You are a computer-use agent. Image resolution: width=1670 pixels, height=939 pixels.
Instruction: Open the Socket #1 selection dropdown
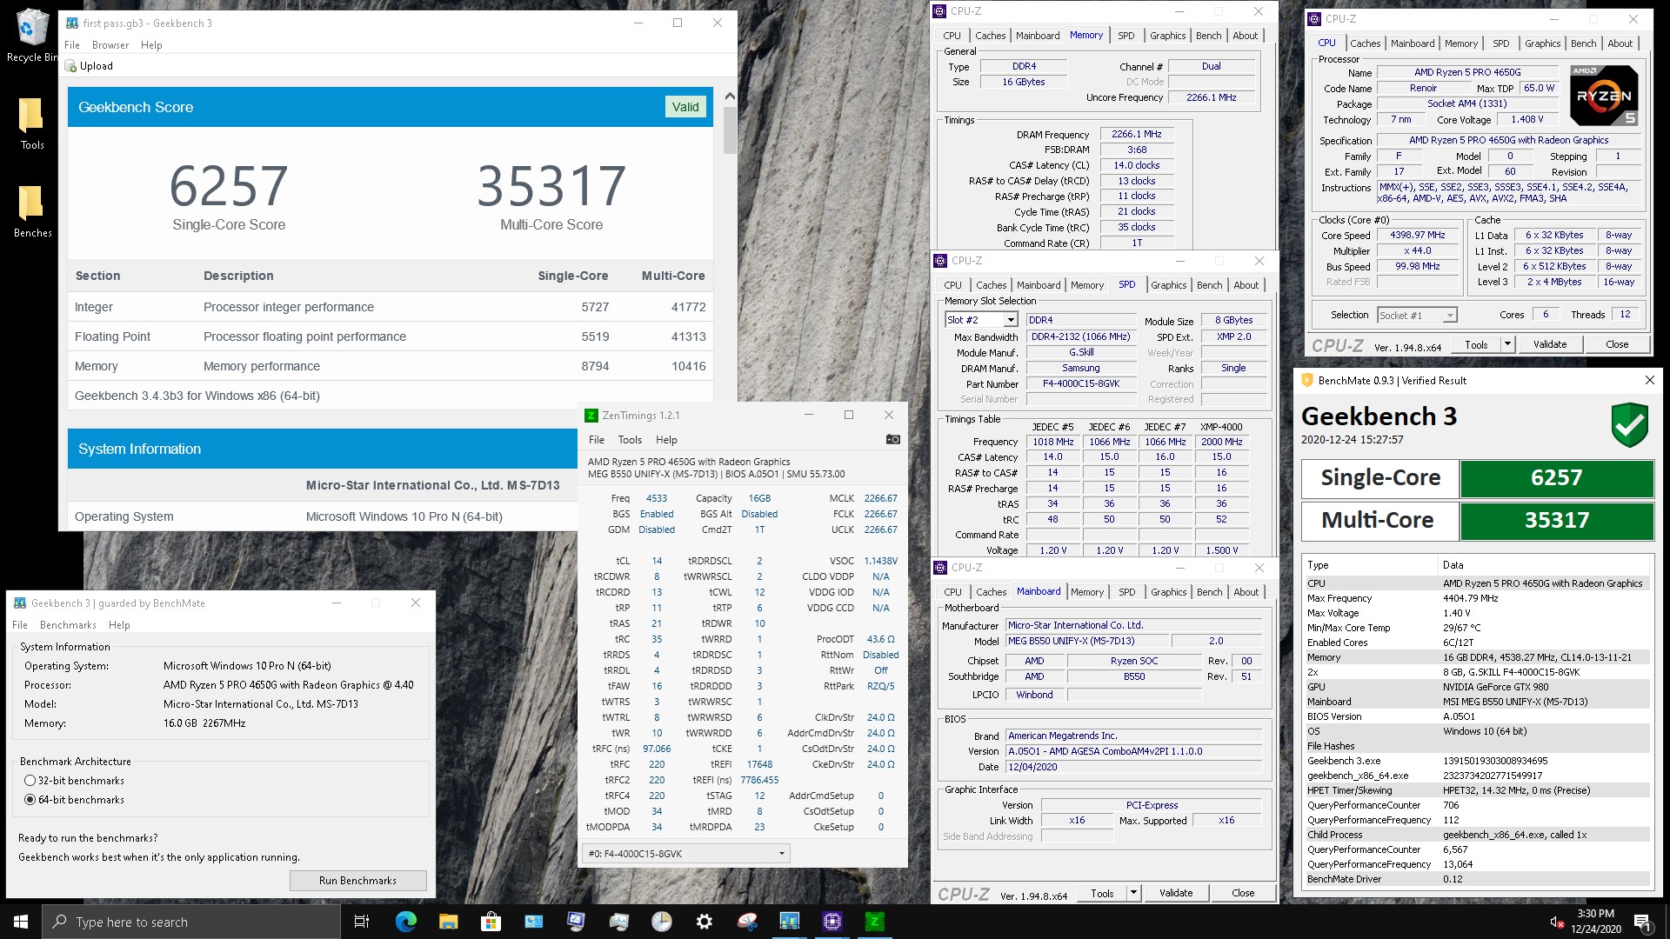click(1450, 315)
